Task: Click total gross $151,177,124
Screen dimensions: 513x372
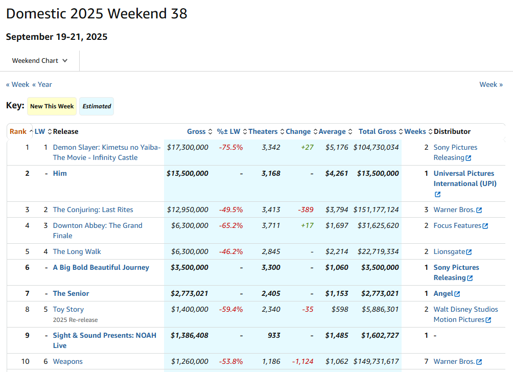Action: (376, 210)
